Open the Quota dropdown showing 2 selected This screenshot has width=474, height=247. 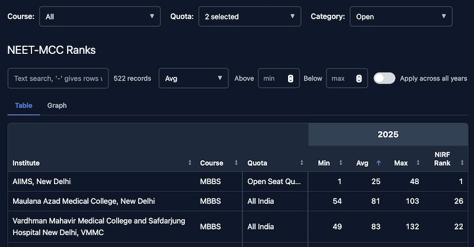249,17
